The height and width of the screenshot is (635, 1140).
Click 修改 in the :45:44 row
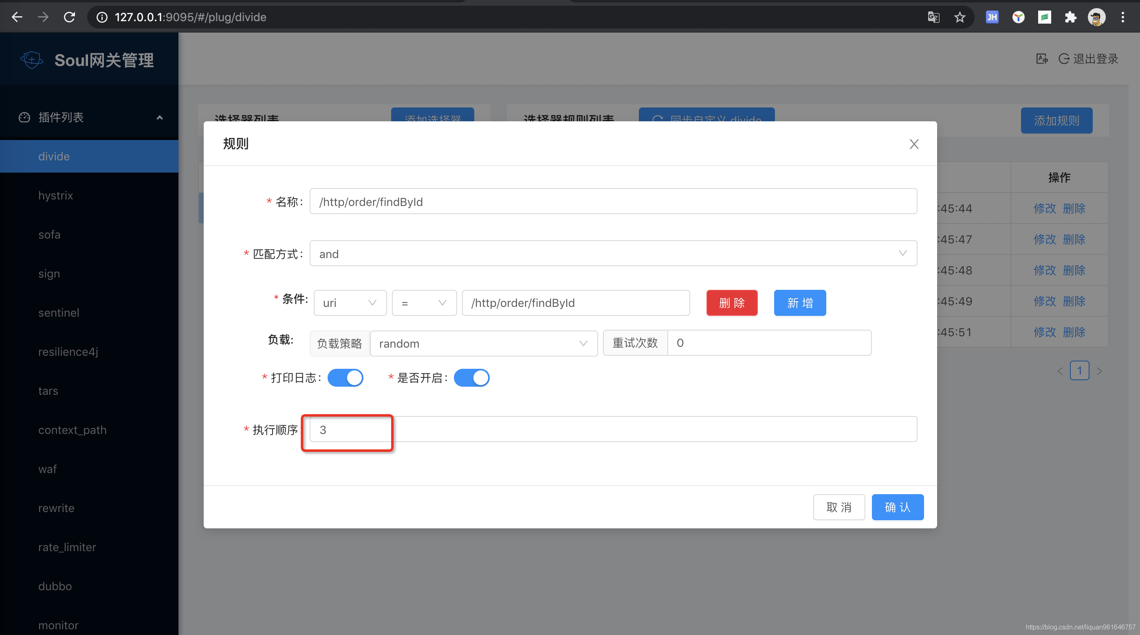point(1045,208)
